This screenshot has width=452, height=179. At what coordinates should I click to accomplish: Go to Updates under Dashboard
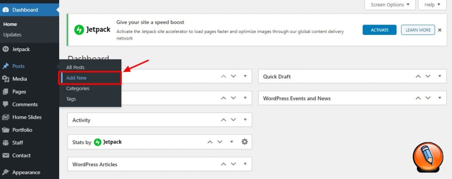tap(12, 35)
